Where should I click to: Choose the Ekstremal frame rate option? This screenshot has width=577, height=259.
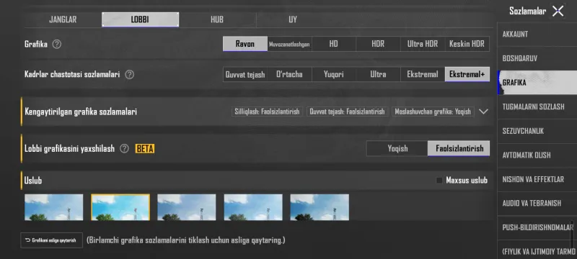(423, 75)
